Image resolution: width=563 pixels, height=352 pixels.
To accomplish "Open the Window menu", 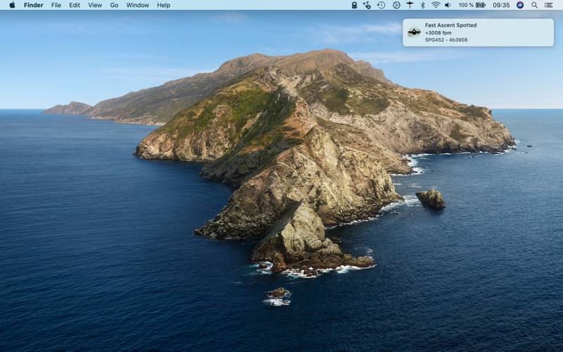I will click(x=137, y=5).
